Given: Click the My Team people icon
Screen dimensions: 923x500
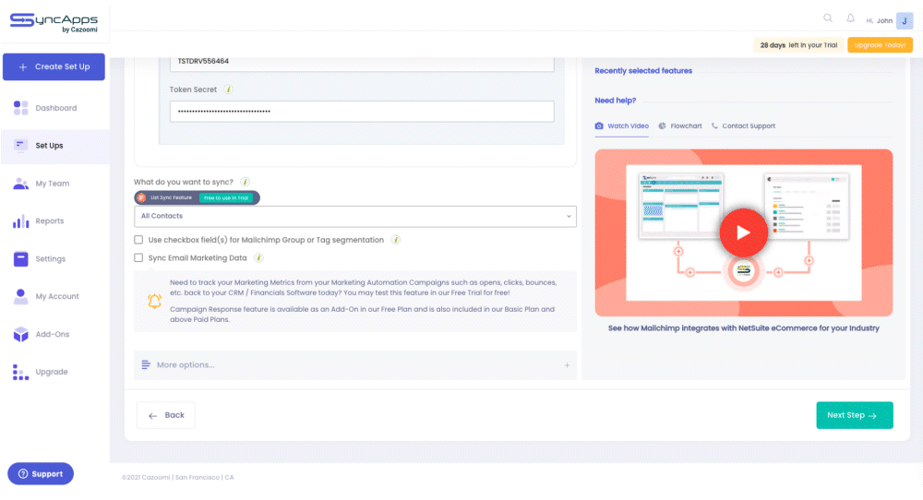Looking at the screenshot, I should pos(20,183).
